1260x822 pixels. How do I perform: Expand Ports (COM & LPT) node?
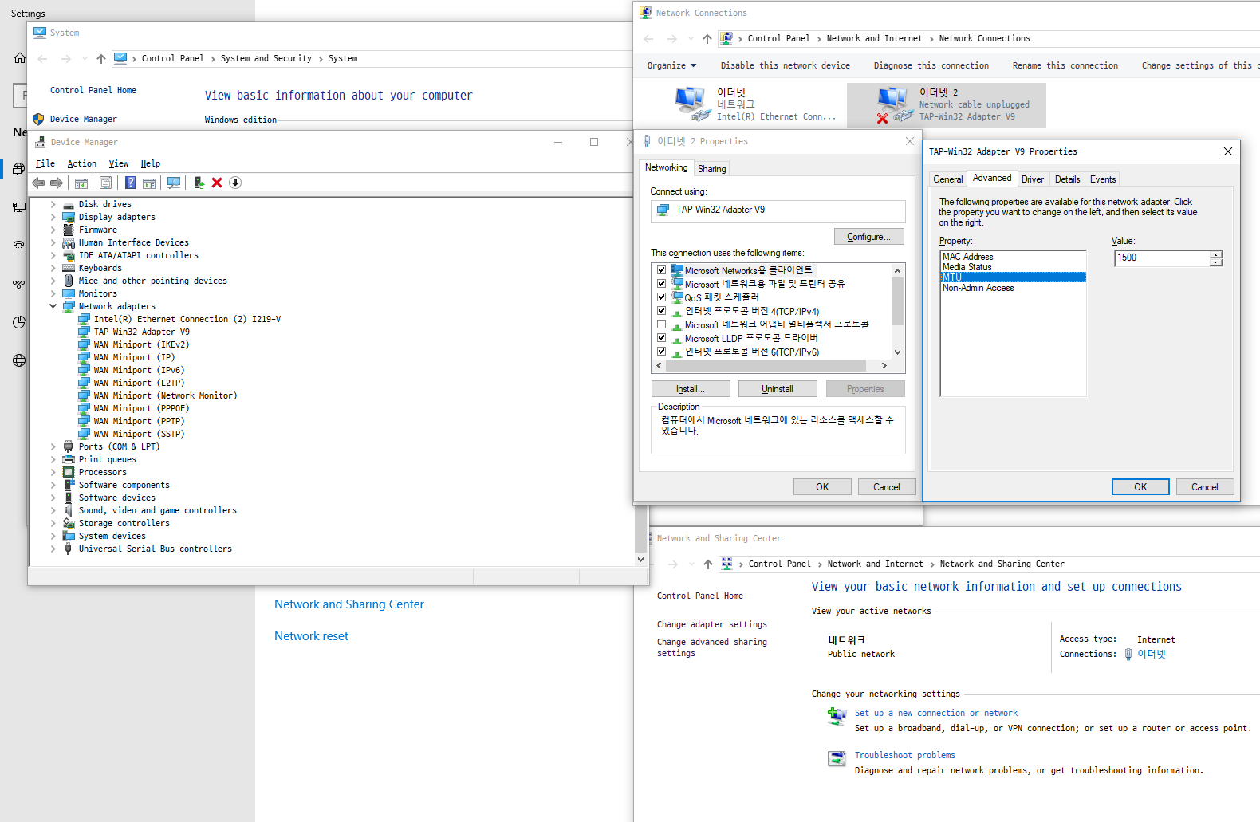click(x=53, y=446)
